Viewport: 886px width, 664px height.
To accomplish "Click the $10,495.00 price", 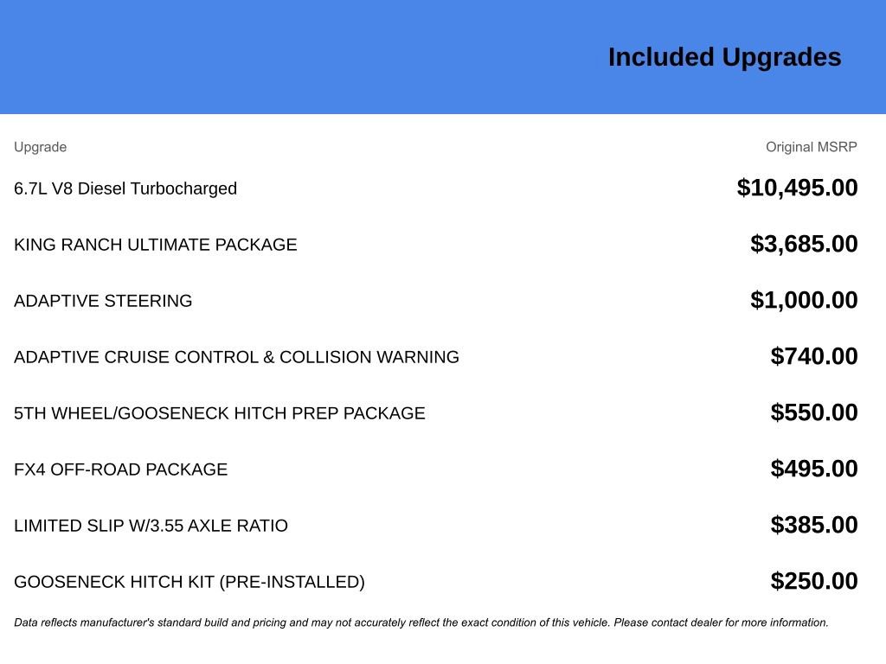I will tap(797, 188).
